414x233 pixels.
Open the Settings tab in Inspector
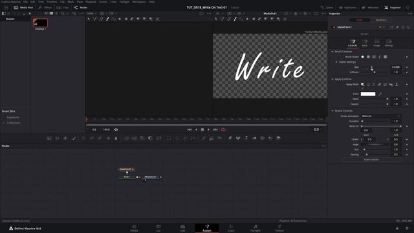click(x=389, y=43)
